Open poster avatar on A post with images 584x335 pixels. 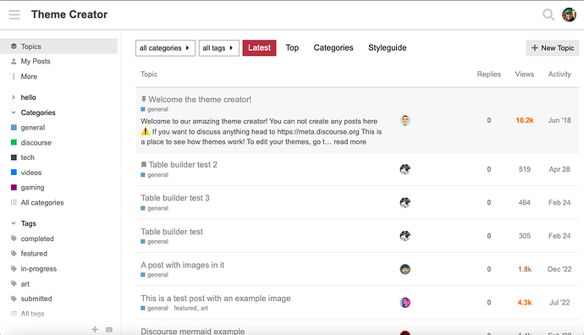click(405, 269)
